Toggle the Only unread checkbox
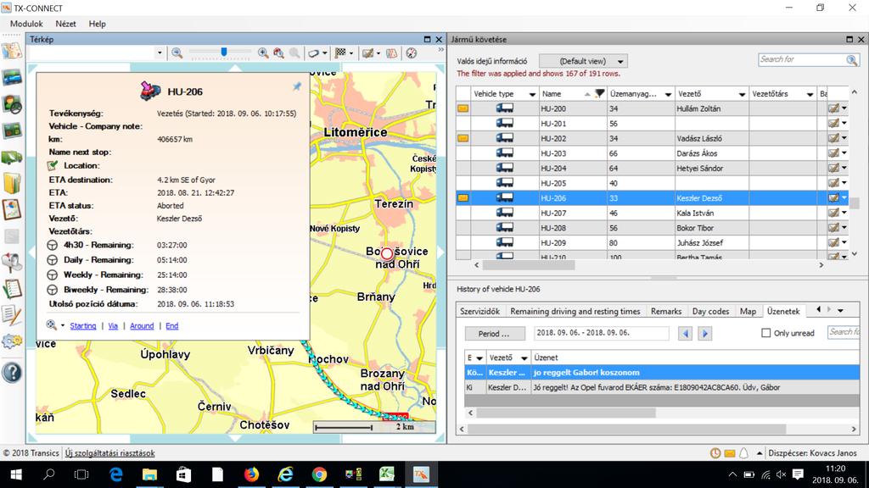The image size is (869, 488). pos(766,333)
